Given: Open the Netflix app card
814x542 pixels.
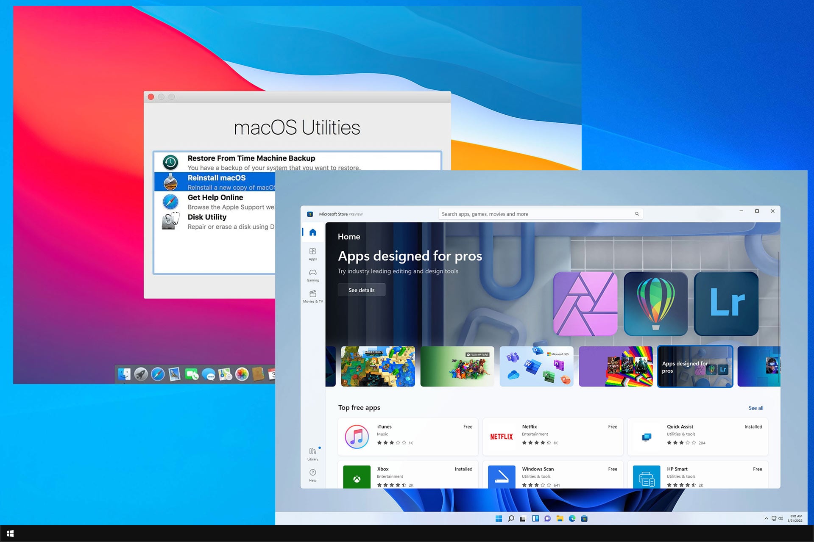Looking at the screenshot, I should tap(552, 437).
